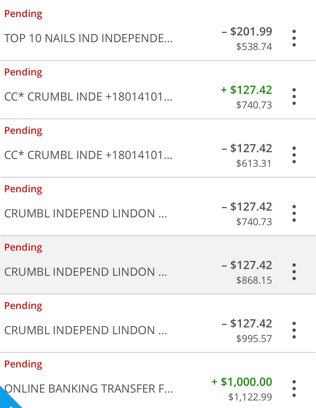The height and width of the screenshot is (408, 316).
Task: Click the $995.57 running balance
Action: [x=254, y=339]
